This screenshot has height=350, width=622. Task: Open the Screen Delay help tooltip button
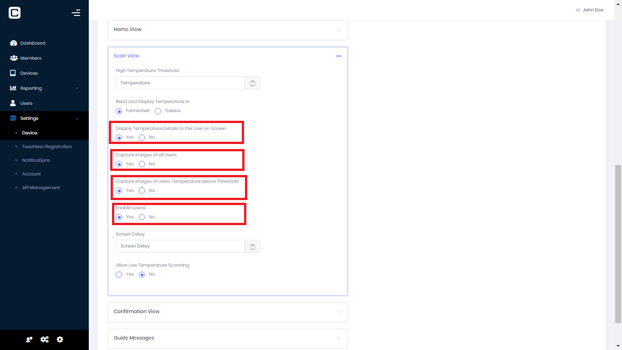(252, 246)
